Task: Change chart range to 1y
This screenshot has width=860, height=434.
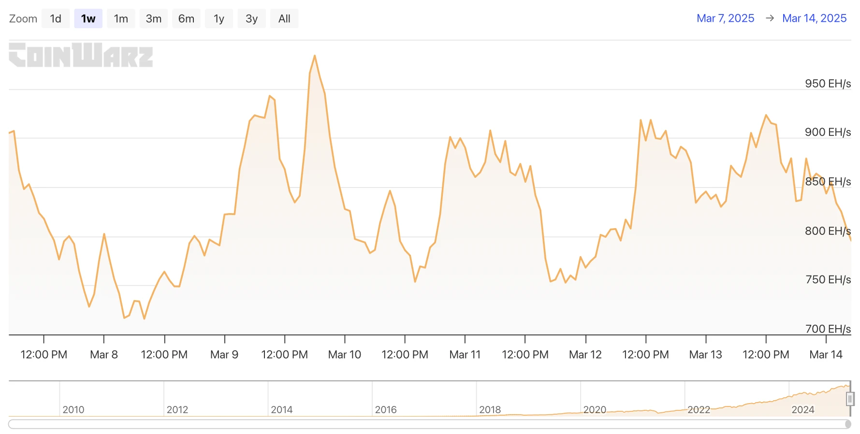Action: (x=219, y=19)
